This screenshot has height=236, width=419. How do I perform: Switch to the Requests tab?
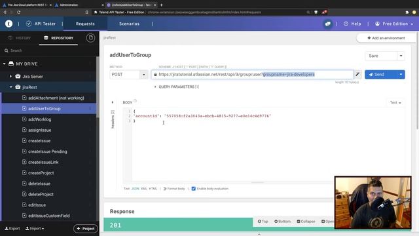tap(85, 24)
